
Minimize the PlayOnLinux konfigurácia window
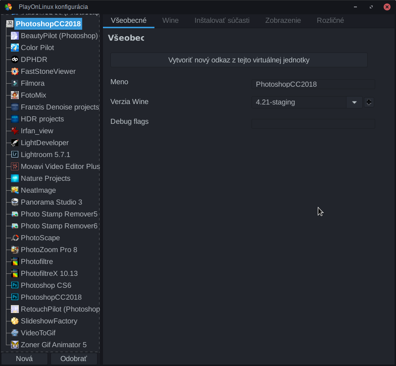(355, 7)
